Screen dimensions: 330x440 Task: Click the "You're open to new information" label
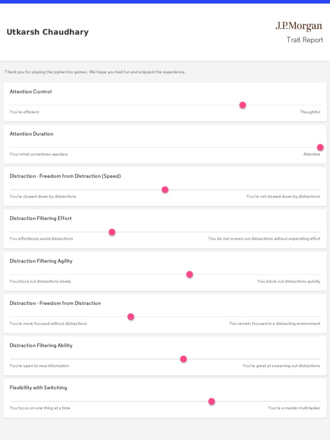(x=40, y=366)
